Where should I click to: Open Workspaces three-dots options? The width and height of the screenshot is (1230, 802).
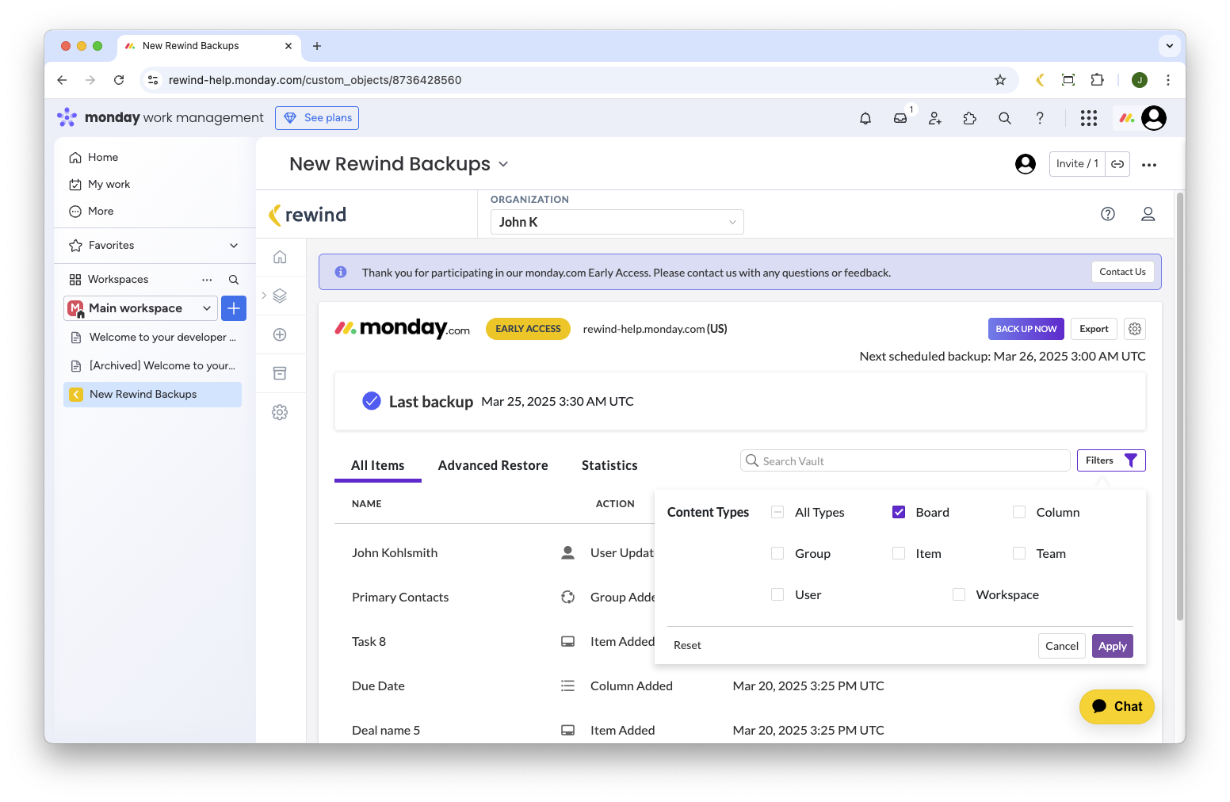click(x=207, y=280)
